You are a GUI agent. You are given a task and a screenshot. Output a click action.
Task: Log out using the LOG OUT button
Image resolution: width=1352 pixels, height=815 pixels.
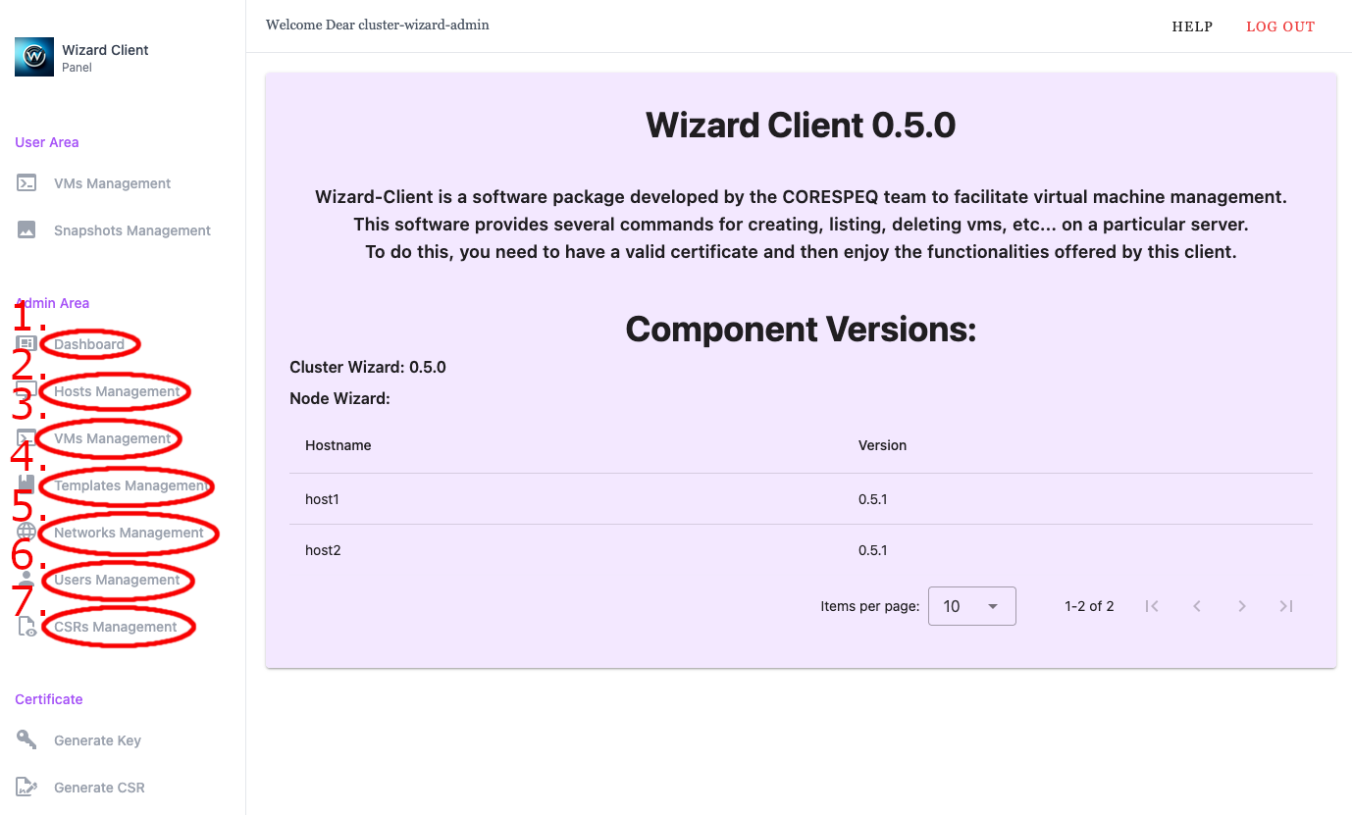pos(1280,26)
